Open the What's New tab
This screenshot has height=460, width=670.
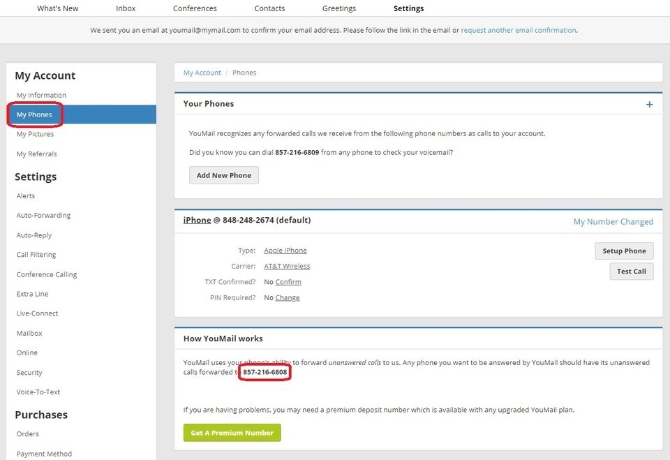click(58, 8)
